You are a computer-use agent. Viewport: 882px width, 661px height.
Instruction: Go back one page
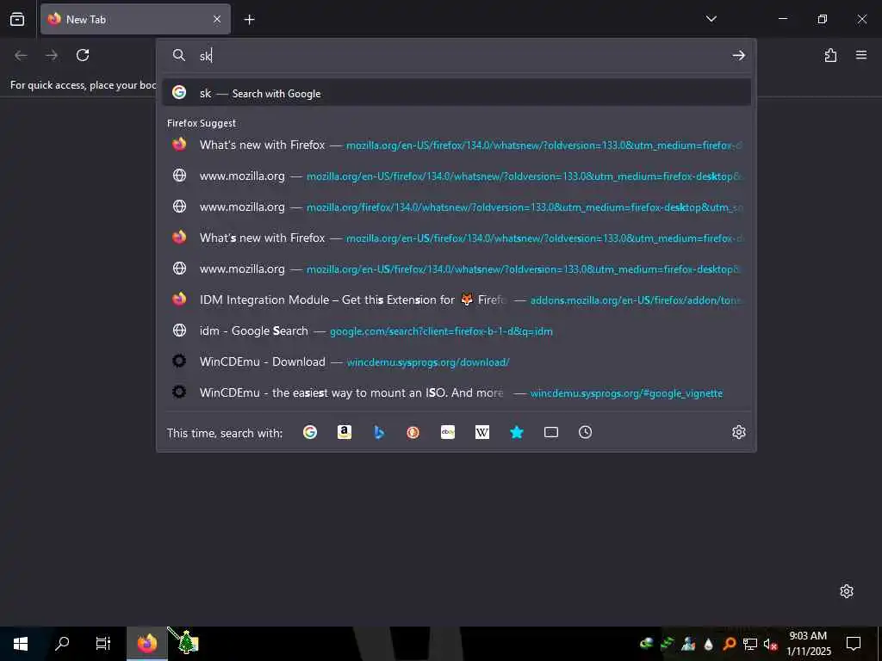21,55
